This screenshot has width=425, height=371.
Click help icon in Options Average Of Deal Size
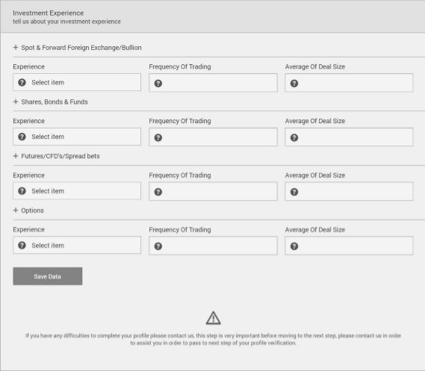[294, 246]
